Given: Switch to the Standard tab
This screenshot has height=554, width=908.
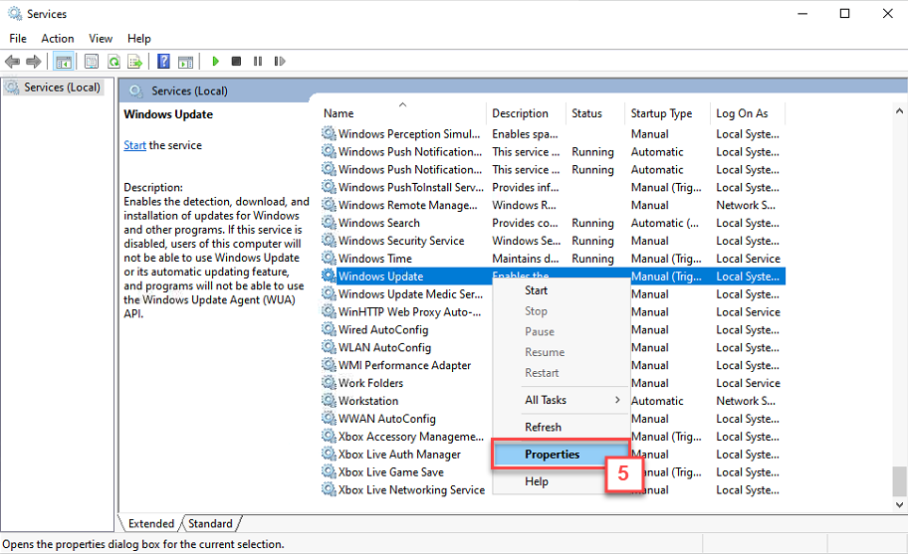Looking at the screenshot, I should (210, 523).
